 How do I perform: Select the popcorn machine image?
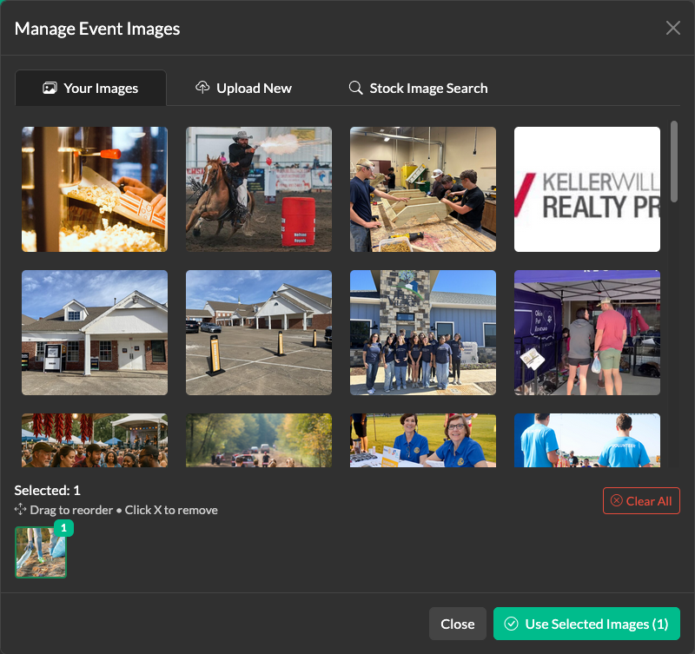click(95, 189)
